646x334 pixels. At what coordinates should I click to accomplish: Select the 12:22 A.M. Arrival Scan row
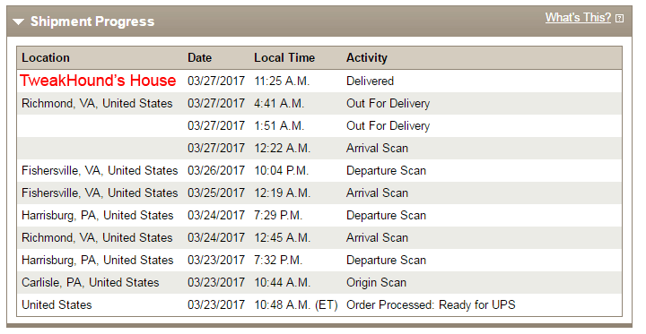coord(319,148)
